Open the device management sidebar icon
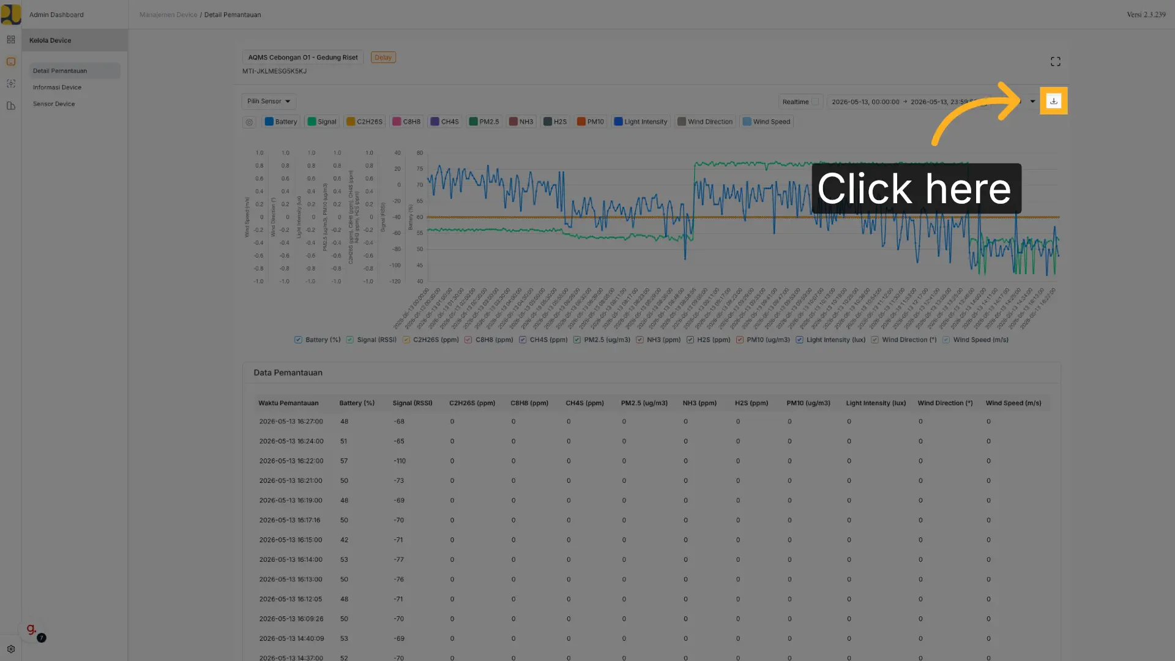Image resolution: width=1175 pixels, height=661 pixels. coord(11,62)
